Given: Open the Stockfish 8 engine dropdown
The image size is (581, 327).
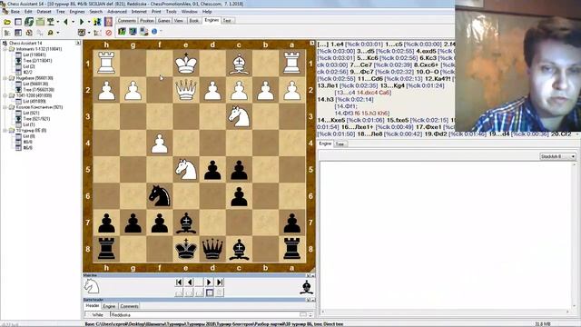Looking at the screenshot, I should (557, 156).
